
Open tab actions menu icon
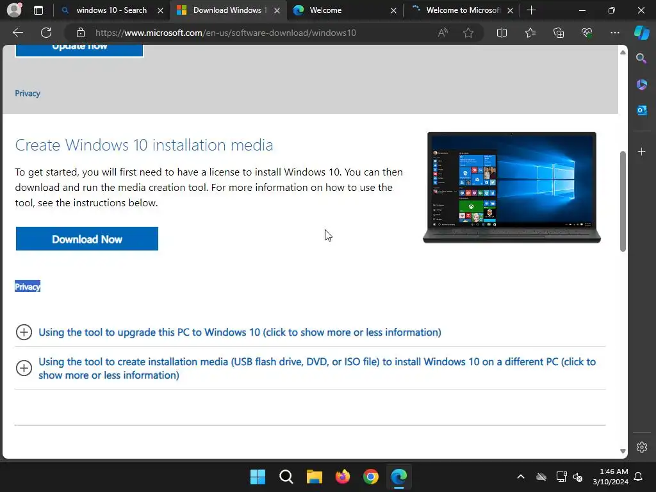(x=38, y=10)
